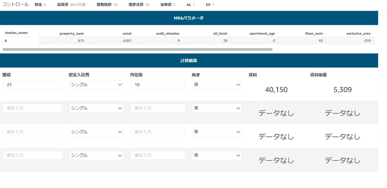Click the cell with value 4,861
The height and width of the screenshot is (188, 387).
point(111,41)
